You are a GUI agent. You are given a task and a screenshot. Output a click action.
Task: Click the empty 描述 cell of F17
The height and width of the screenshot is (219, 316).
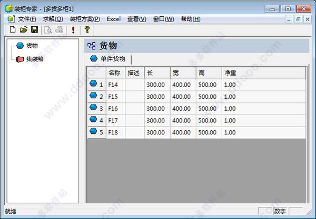(x=135, y=121)
